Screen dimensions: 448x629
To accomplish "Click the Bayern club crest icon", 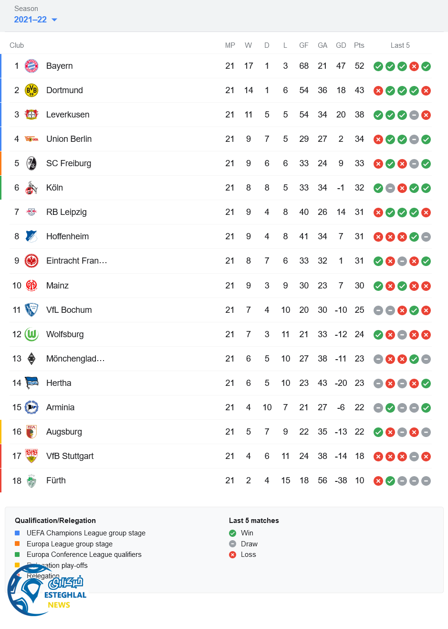I will [x=31, y=66].
